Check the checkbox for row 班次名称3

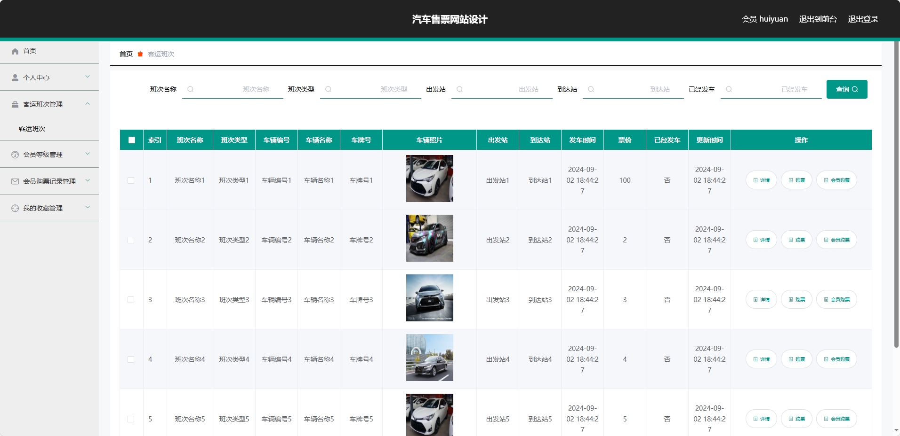pos(131,299)
